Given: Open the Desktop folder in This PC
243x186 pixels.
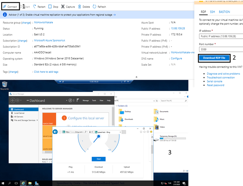Looking at the screenshot, I should (125, 111).
